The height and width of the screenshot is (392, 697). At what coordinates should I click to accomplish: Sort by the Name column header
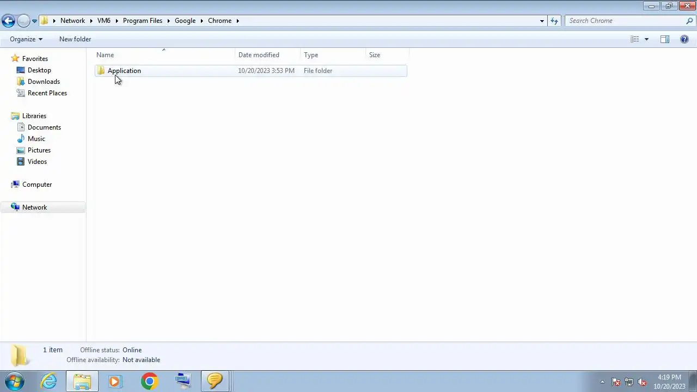point(165,55)
